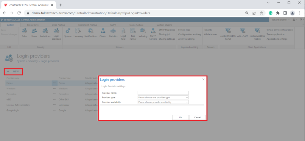
Task: Open options menu for Windows row
Action: [54, 89]
